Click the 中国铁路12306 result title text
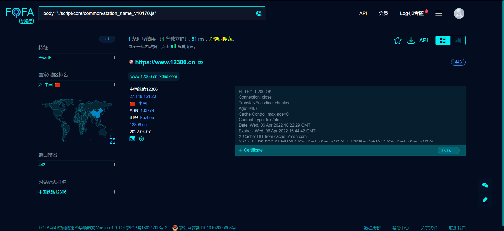This screenshot has height=231, width=504. point(144,89)
